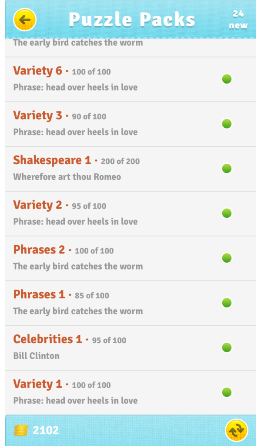Viewport: 261px width, 446px height.
Task: Select the Variety 6 pack entry
Action: 109,79
